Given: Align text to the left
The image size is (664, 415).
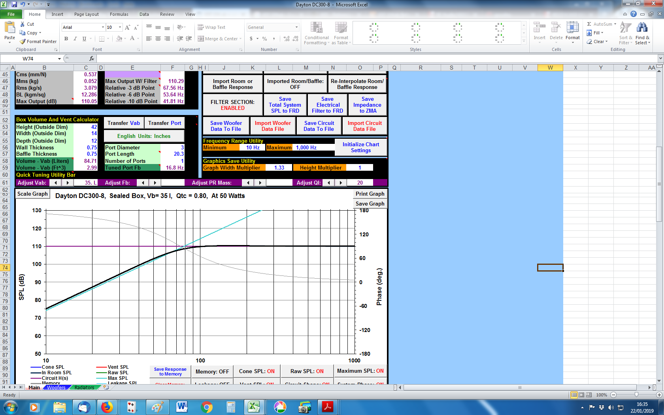Looking at the screenshot, I should [149, 39].
